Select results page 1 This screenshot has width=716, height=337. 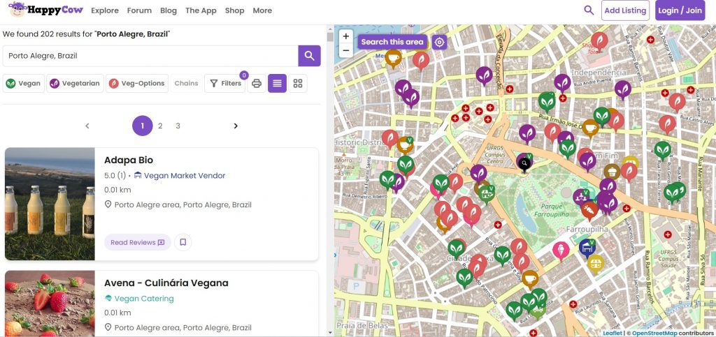point(143,126)
